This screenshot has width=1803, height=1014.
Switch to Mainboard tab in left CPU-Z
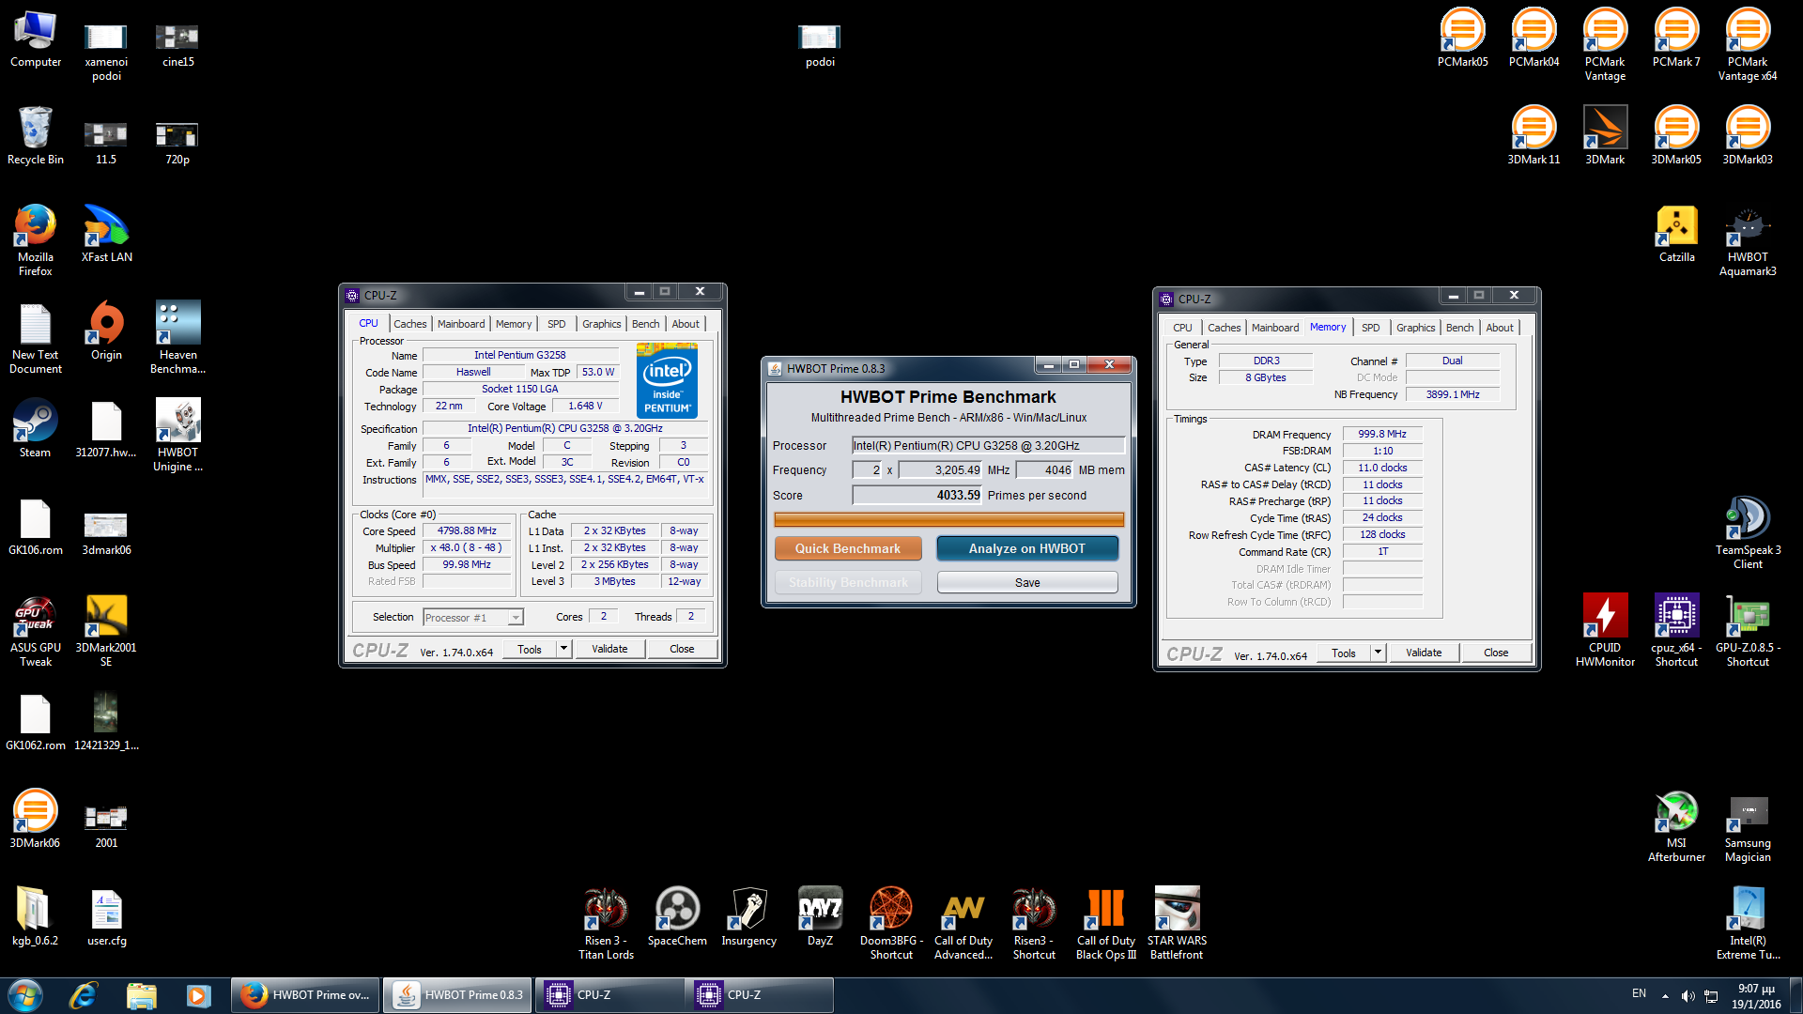pyautogui.click(x=461, y=324)
